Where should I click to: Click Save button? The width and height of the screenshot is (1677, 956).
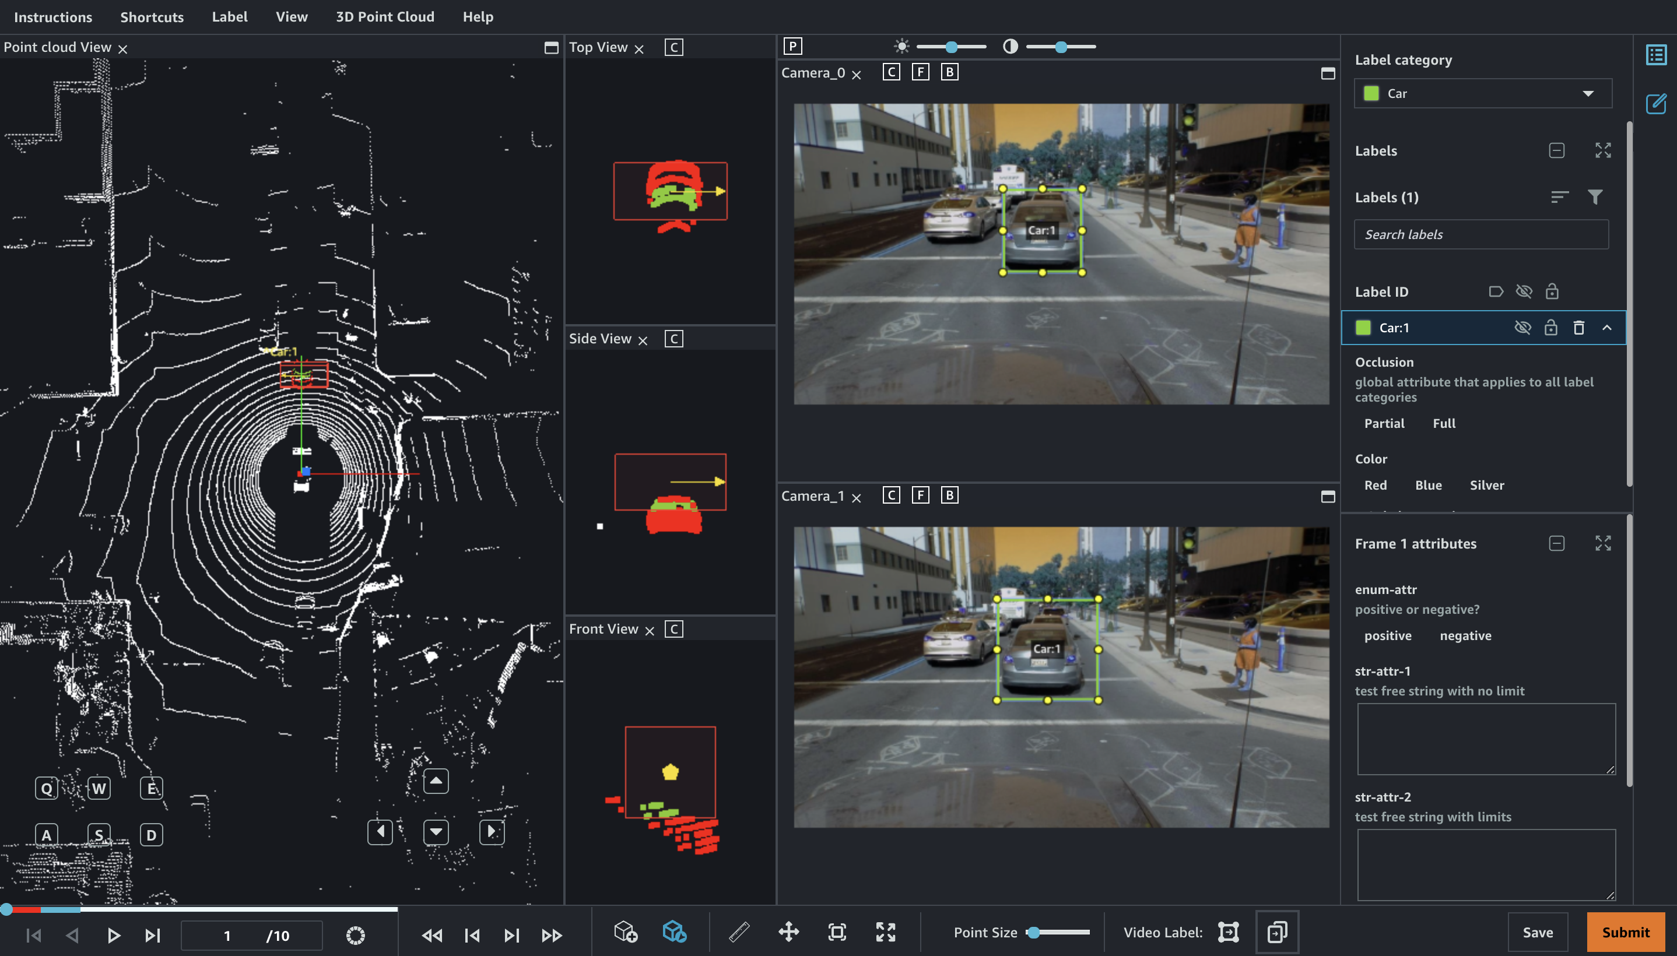click(1538, 932)
